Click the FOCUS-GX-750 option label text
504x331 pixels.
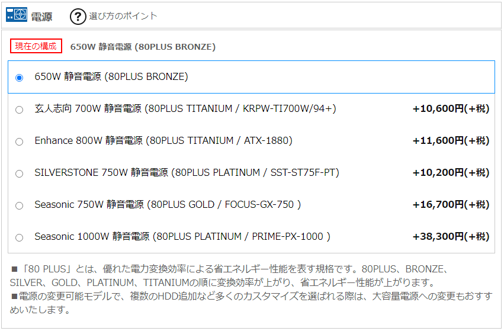click(168, 205)
